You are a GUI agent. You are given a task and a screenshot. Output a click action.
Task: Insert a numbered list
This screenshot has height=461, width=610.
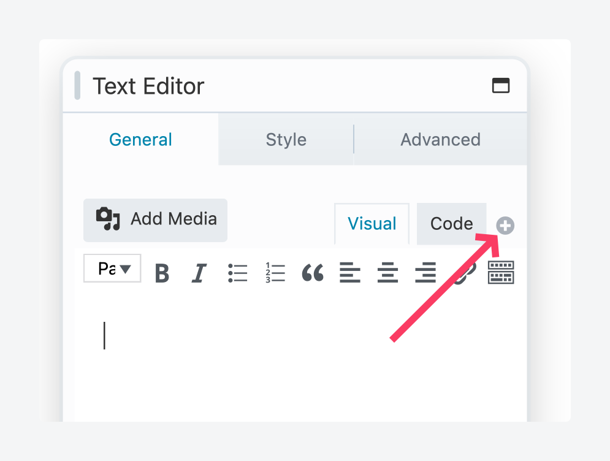[275, 273]
